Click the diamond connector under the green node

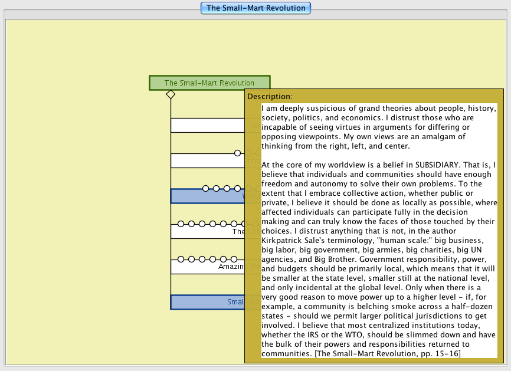tap(171, 94)
